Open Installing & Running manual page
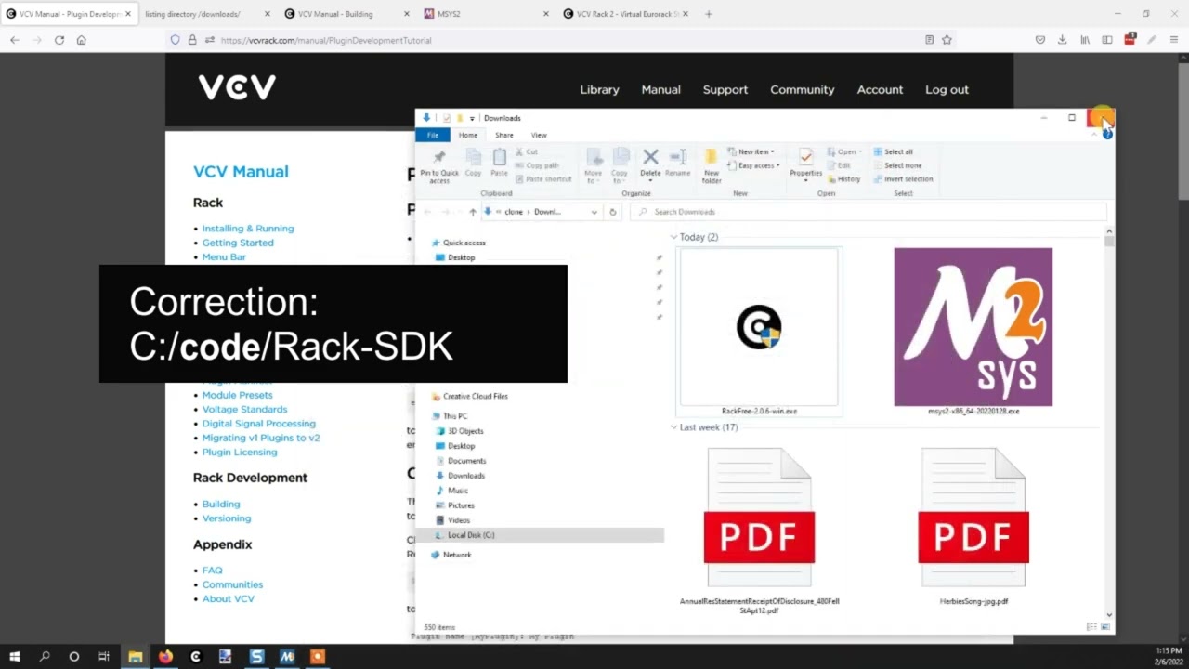 [x=248, y=229]
